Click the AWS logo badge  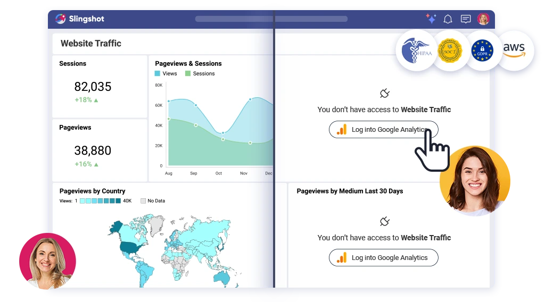(x=514, y=51)
